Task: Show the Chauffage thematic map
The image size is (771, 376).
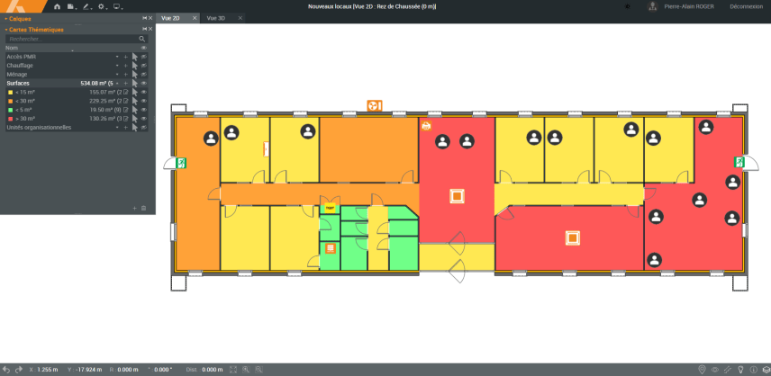Action: pyautogui.click(x=144, y=66)
